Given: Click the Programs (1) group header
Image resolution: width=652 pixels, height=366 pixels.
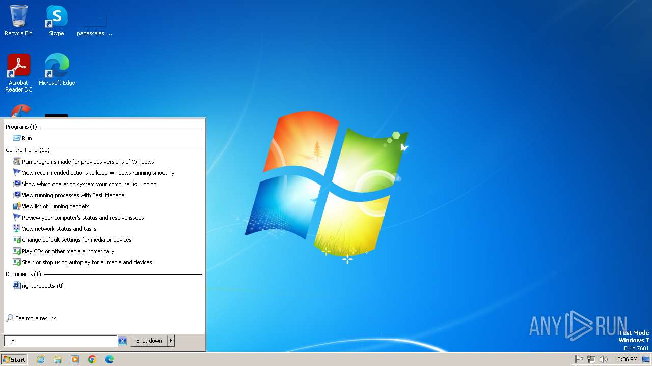Looking at the screenshot, I should point(21,127).
